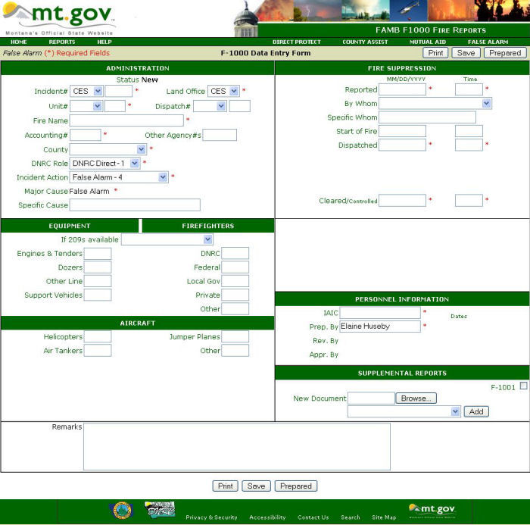Screen dimensions: 530x525
Task: Open the By Whom dropdown
Action: pos(435,103)
